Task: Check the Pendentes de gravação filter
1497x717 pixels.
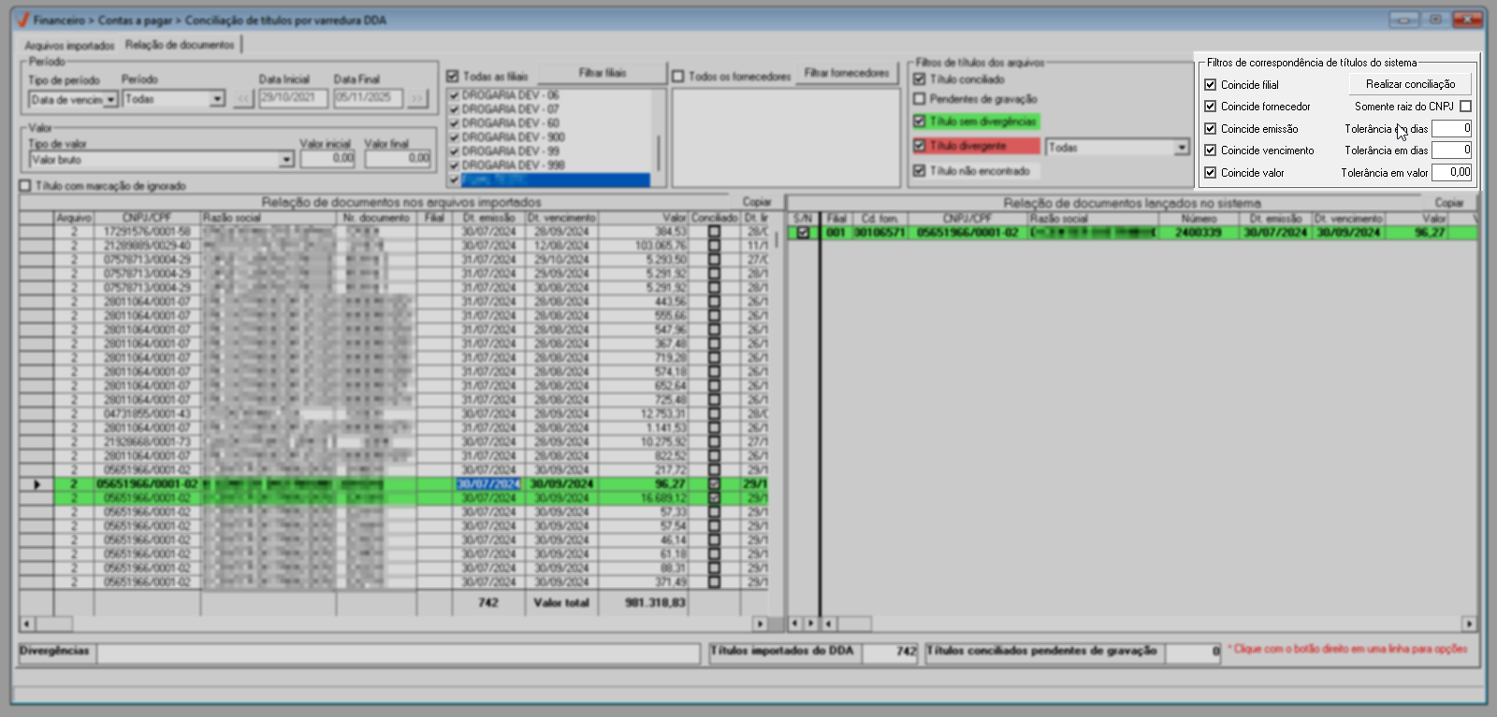Action: click(920, 99)
